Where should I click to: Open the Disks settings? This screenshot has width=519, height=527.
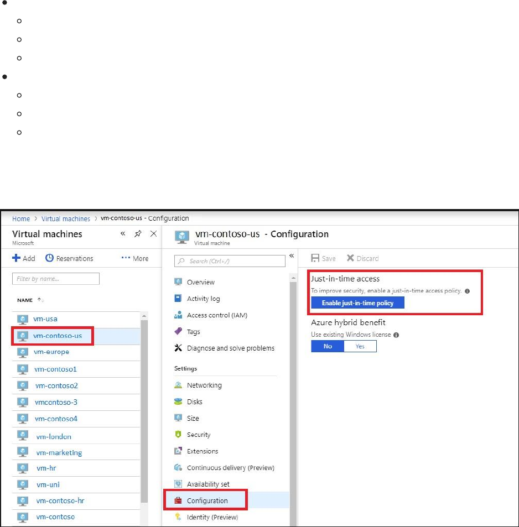pos(194,401)
